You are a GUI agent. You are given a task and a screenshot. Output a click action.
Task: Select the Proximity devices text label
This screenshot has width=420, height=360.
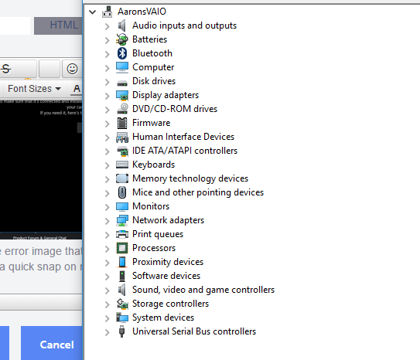(x=168, y=262)
